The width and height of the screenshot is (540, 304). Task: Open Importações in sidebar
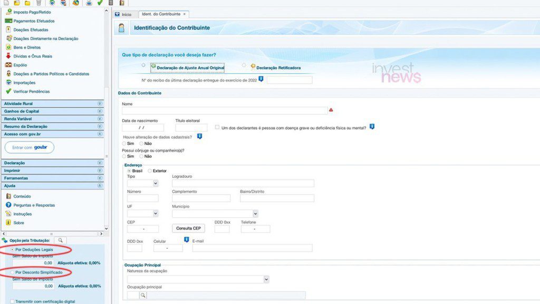[24, 83]
